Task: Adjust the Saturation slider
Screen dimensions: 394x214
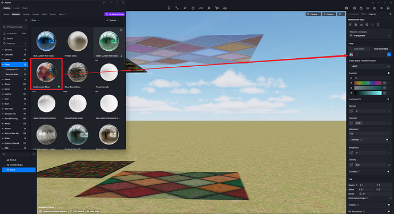Action: coord(368,88)
